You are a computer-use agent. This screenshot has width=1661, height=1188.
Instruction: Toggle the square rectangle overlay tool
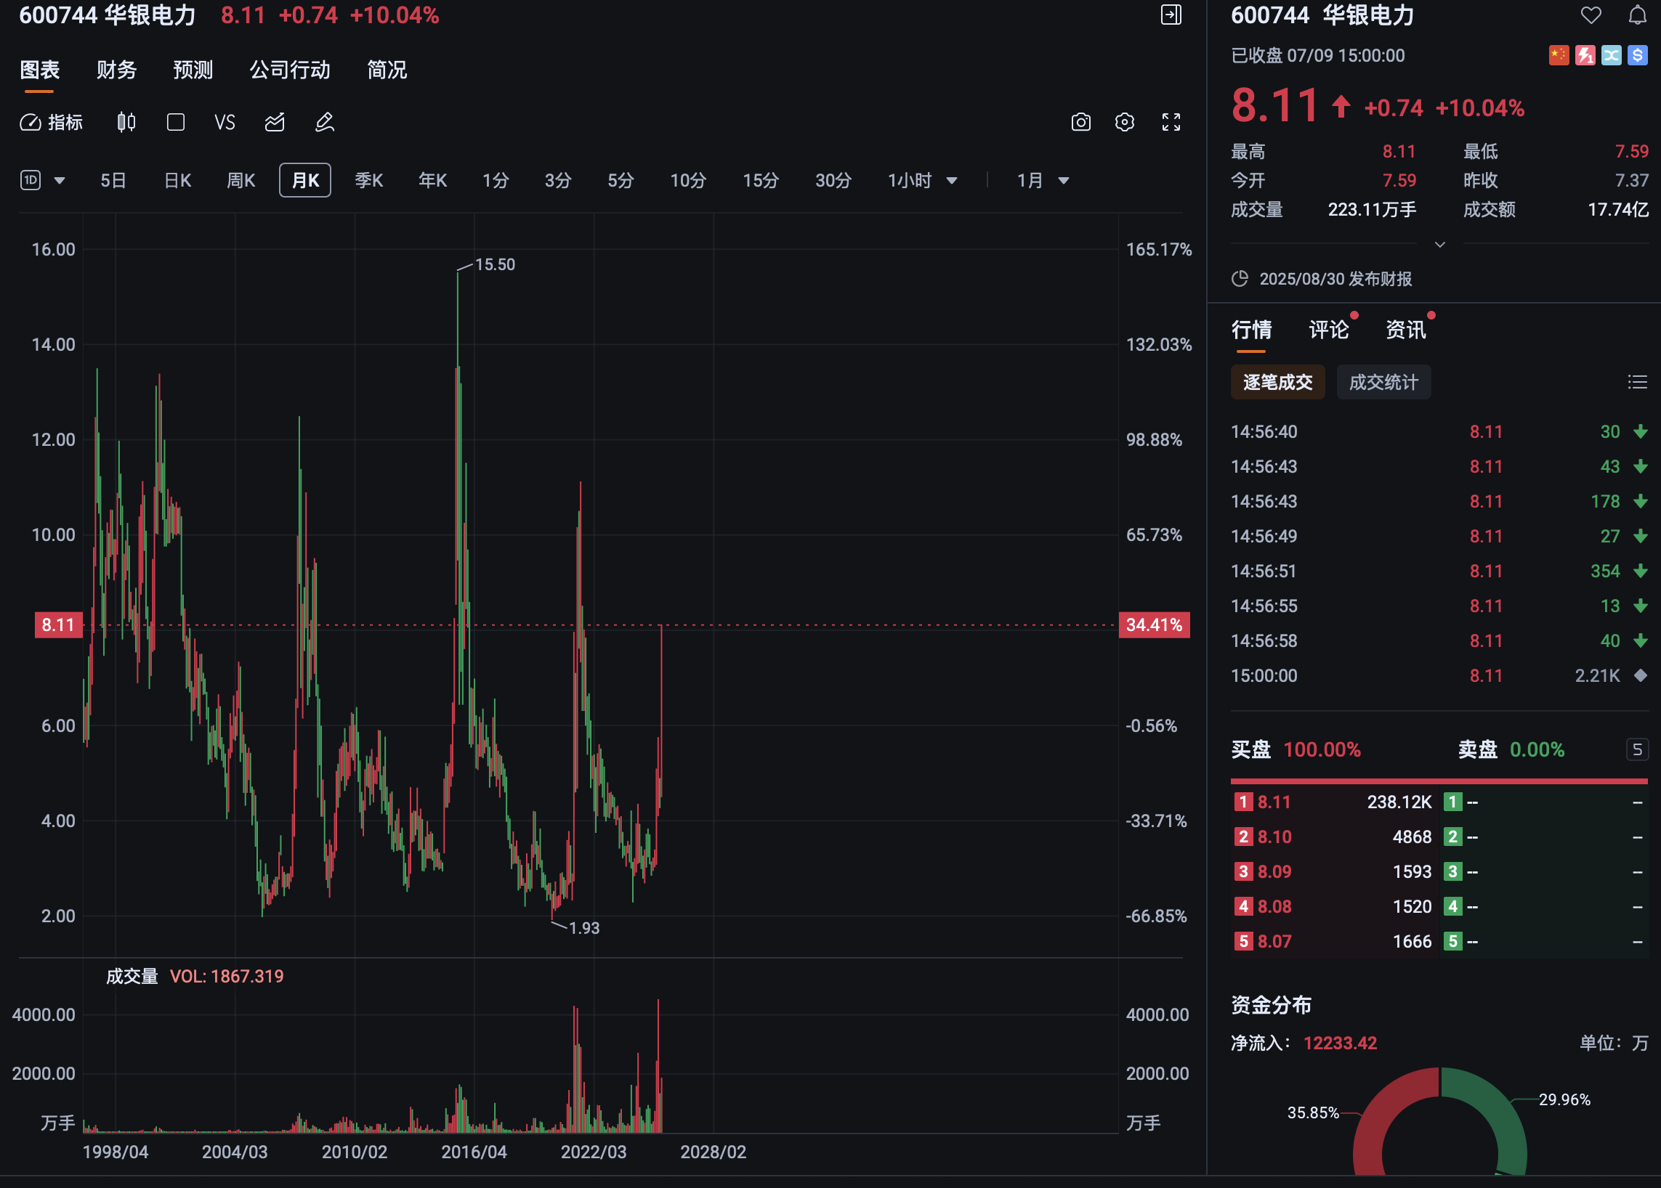coord(176,122)
